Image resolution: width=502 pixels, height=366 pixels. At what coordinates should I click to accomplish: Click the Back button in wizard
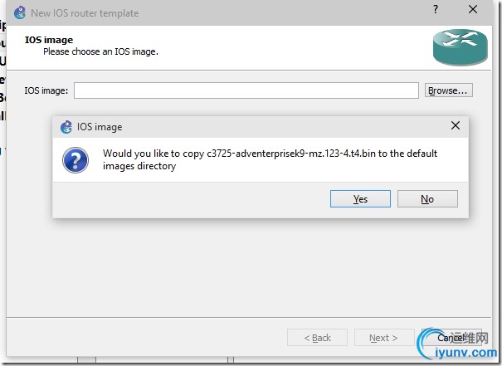(x=317, y=338)
